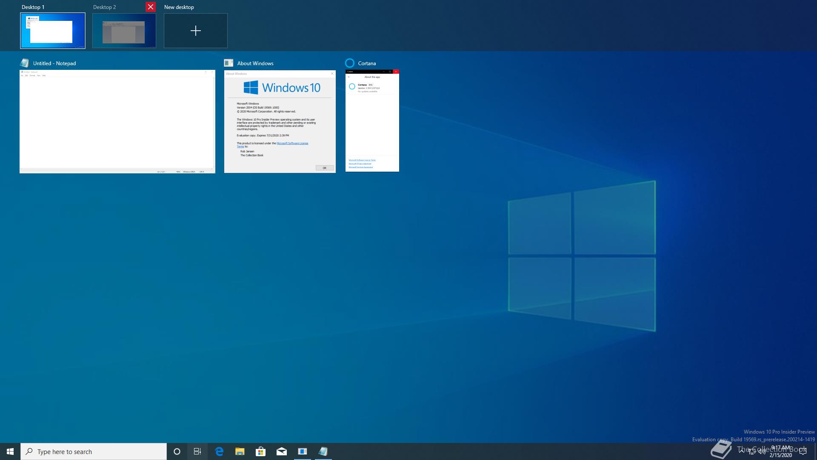Activate the About Windows taskbar button
This screenshot has width=817, height=460.
(x=303, y=451)
